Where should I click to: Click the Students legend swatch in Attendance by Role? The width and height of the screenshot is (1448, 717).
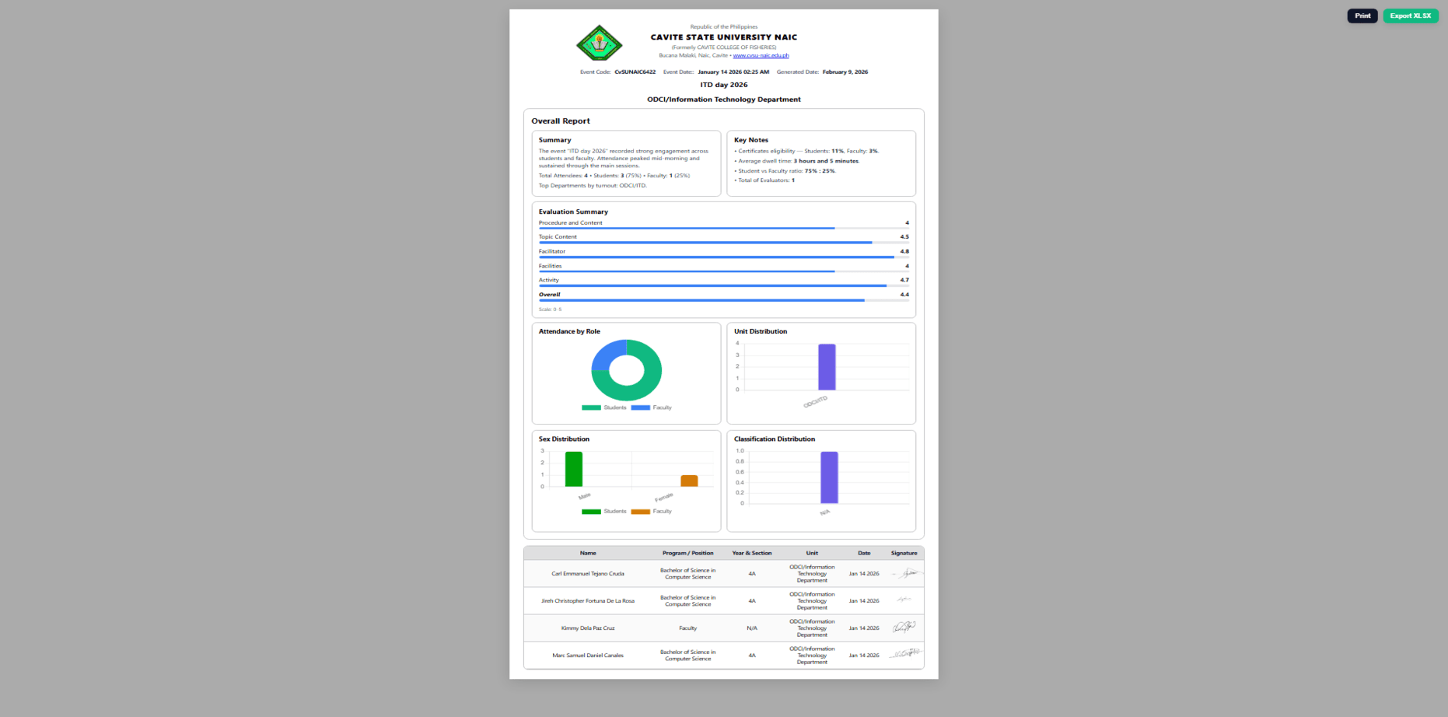[x=591, y=407]
